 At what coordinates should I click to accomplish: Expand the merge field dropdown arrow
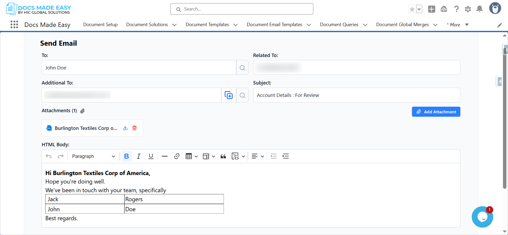(x=243, y=156)
